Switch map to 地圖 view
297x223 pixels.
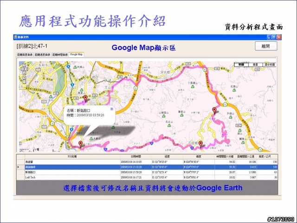tap(241, 64)
